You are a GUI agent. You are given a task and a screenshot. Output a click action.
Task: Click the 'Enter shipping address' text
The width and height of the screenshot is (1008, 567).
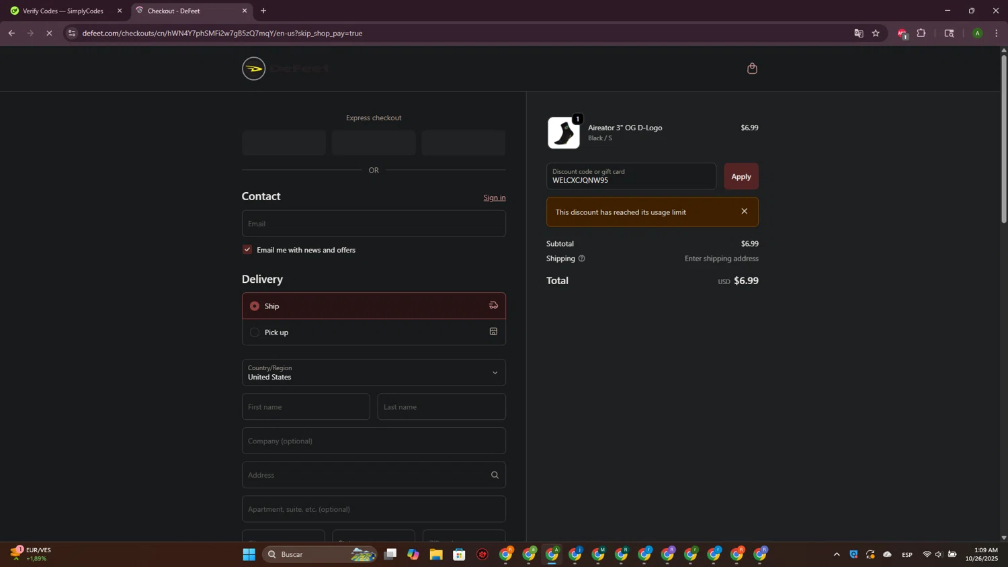click(x=722, y=259)
